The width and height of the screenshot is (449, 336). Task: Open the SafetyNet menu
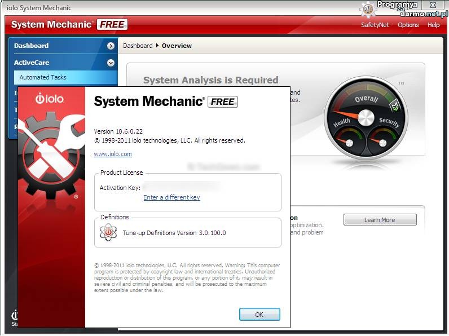375,25
